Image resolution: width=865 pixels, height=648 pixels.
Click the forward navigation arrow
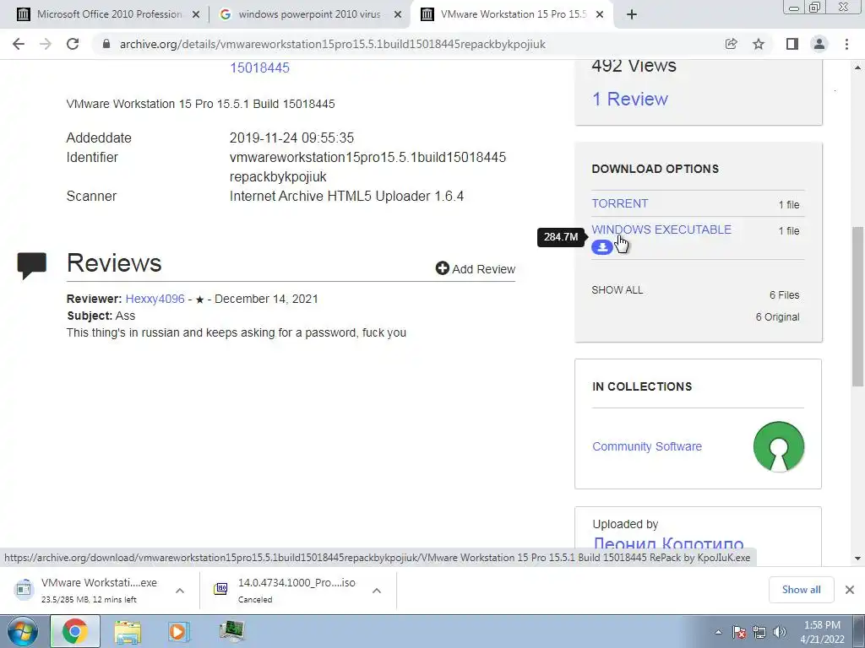46,44
